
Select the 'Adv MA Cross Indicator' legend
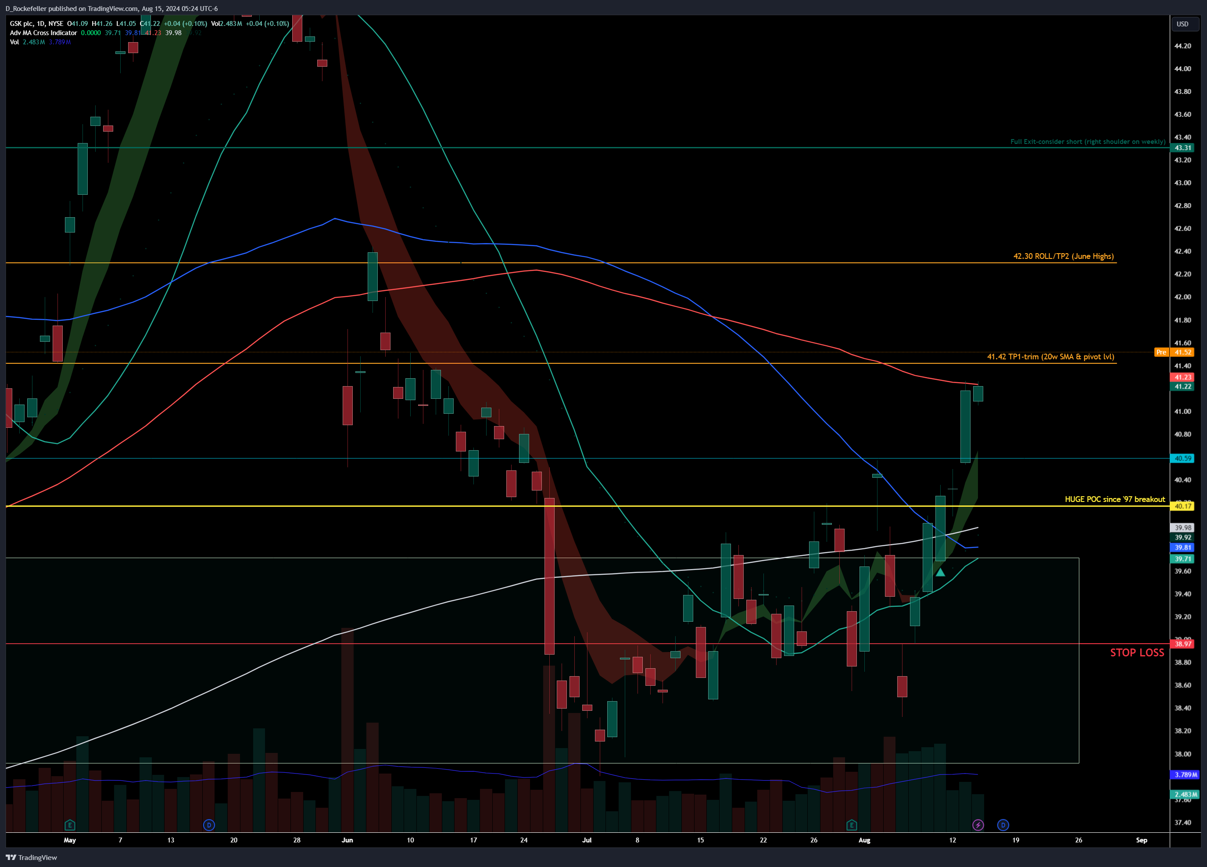coord(43,32)
